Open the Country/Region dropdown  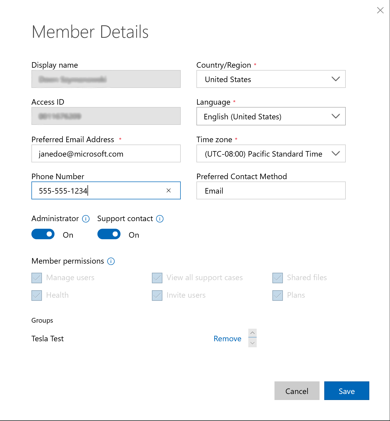point(271,79)
